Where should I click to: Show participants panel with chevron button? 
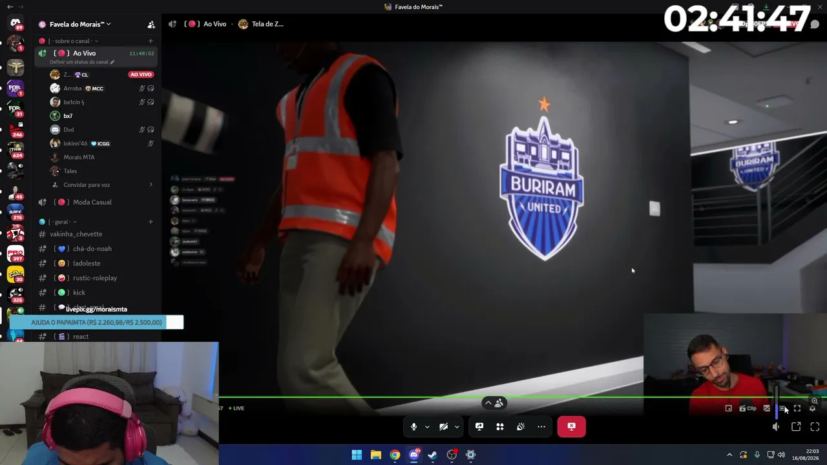494,403
